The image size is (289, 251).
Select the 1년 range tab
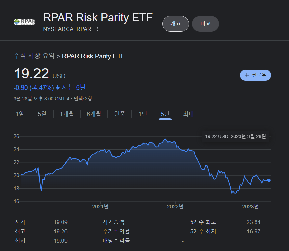pos(143,114)
